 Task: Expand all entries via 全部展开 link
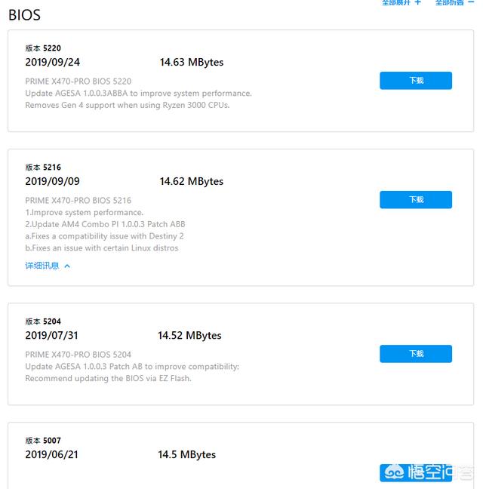click(396, 3)
